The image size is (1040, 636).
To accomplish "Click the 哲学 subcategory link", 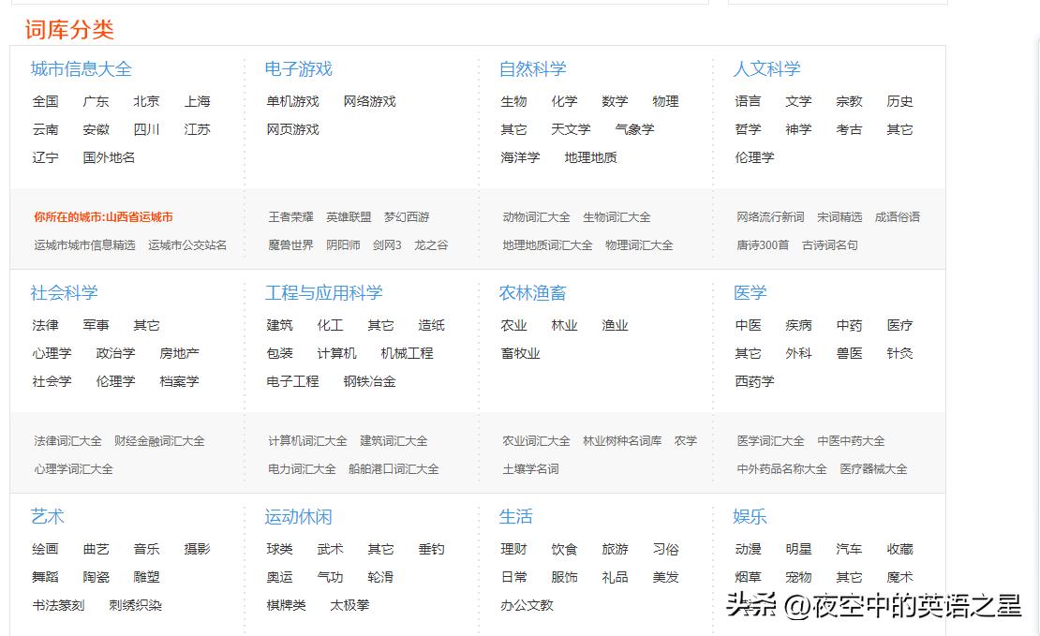I will coord(747,129).
